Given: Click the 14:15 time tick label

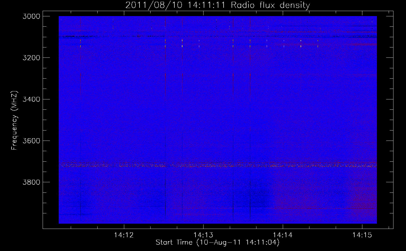Looking at the screenshot, I should click(362, 235).
